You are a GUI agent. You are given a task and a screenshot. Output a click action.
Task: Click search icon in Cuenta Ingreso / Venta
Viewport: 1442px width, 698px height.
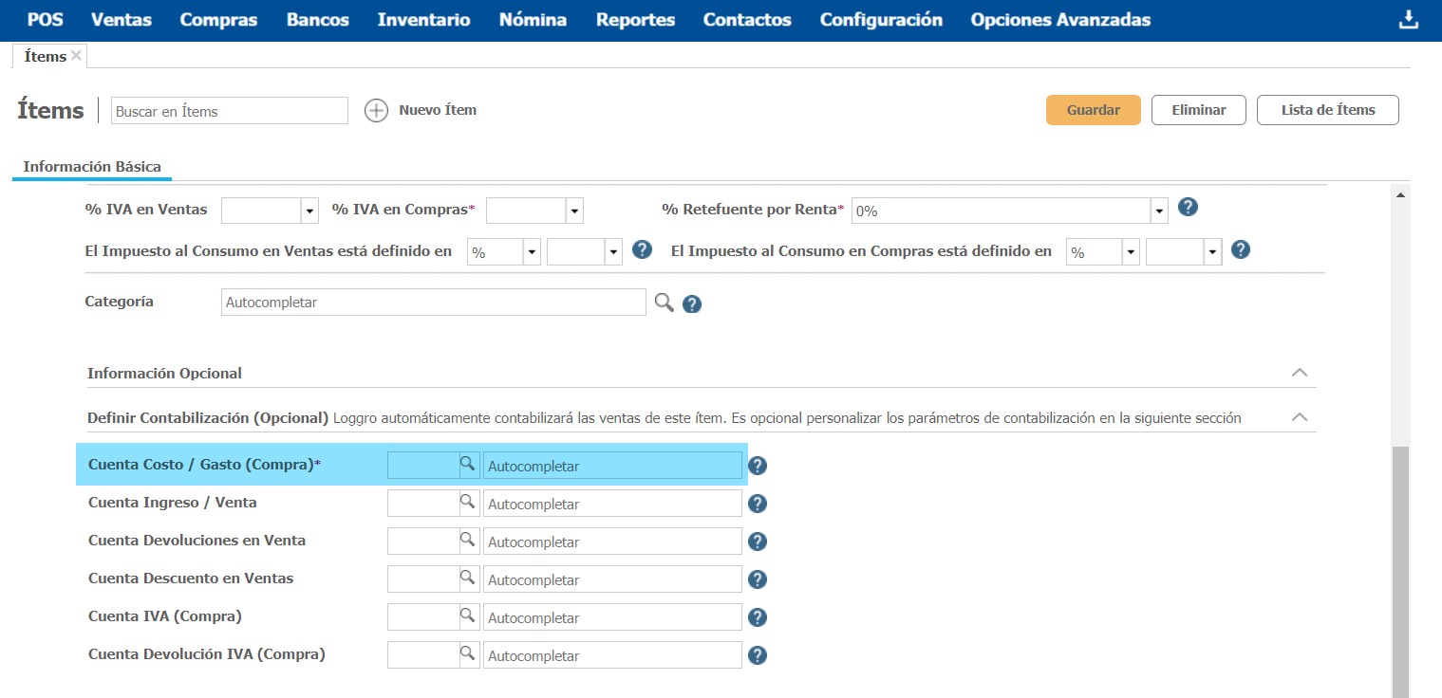click(467, 501)
